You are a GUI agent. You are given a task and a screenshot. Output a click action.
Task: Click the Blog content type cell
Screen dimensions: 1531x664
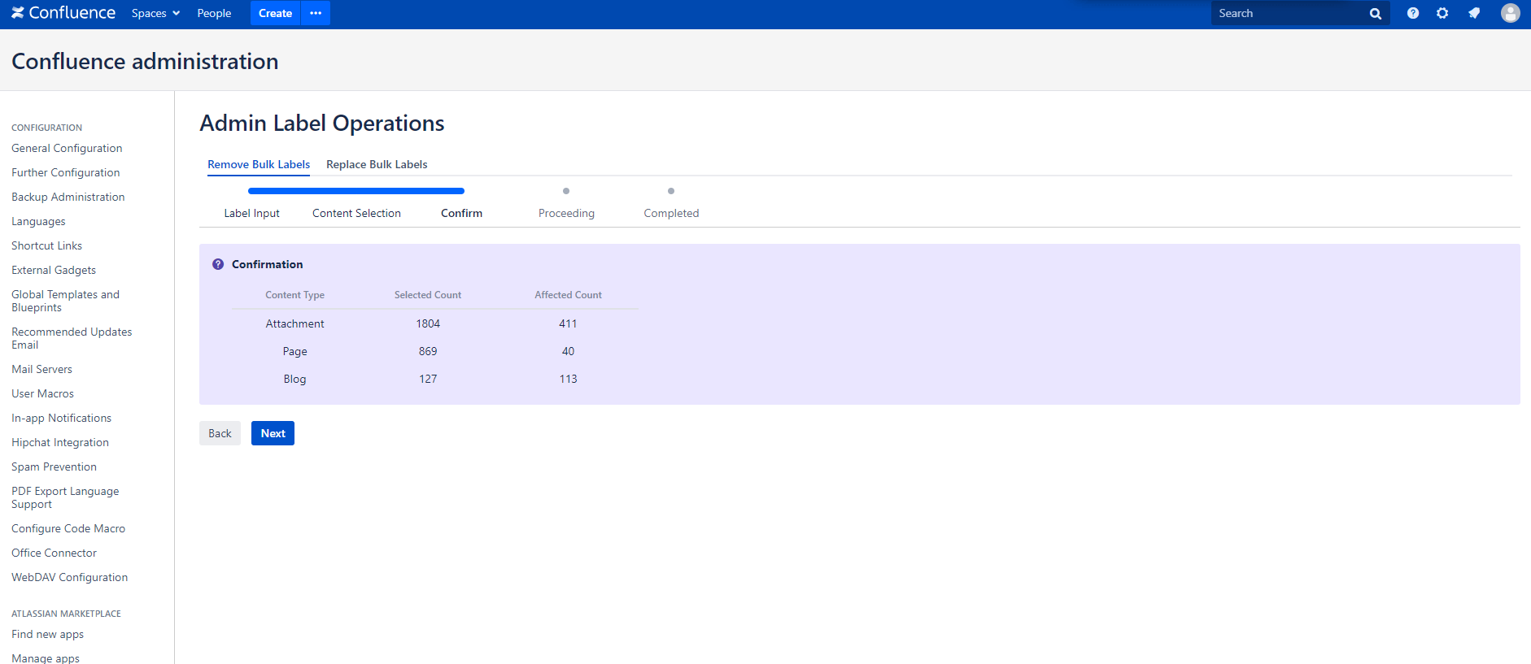[x=294, y=379]
